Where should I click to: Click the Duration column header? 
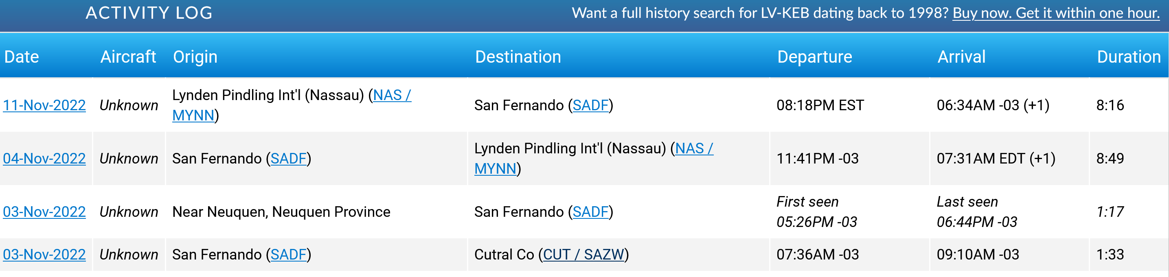pos(1129,57)
